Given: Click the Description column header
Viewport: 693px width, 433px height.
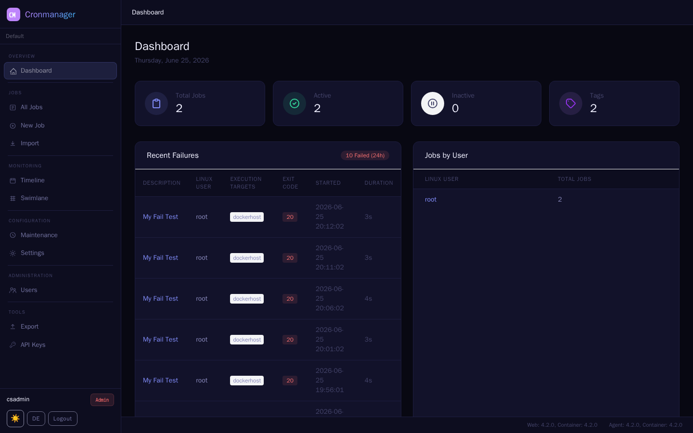Looking at the screenshot, I should tap(162, 183).
